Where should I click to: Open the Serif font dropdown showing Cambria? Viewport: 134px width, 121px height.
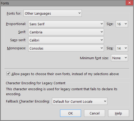point(66,32)
